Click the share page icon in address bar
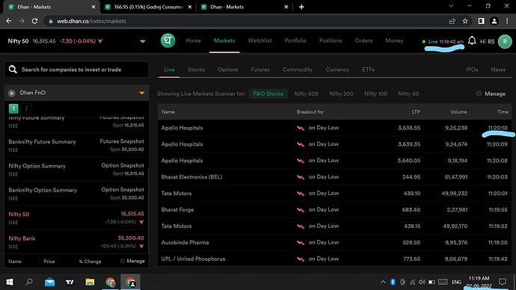516x290 pixels. click(x=452, y=21)
